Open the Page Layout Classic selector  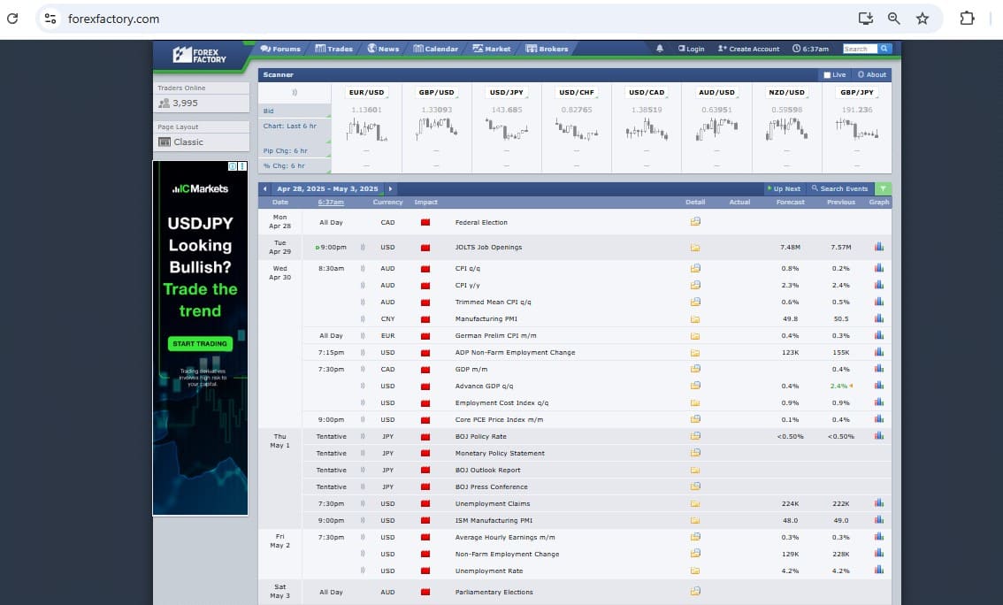[201, 142]
